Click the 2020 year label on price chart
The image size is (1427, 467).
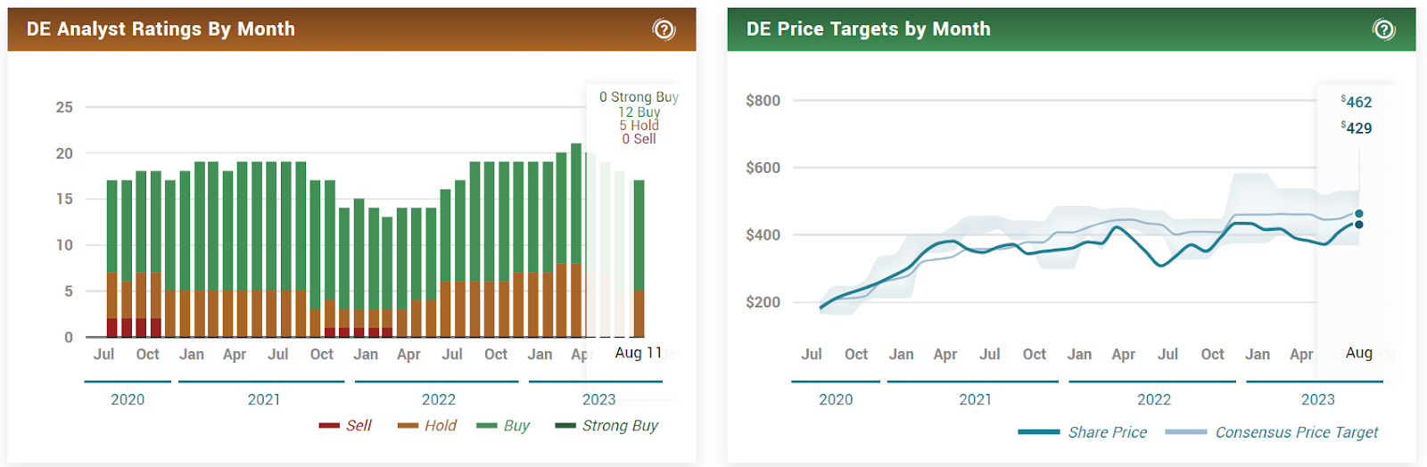pos(836,399)
